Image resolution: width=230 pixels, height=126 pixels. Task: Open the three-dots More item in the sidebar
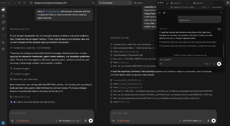coord(3,35)
